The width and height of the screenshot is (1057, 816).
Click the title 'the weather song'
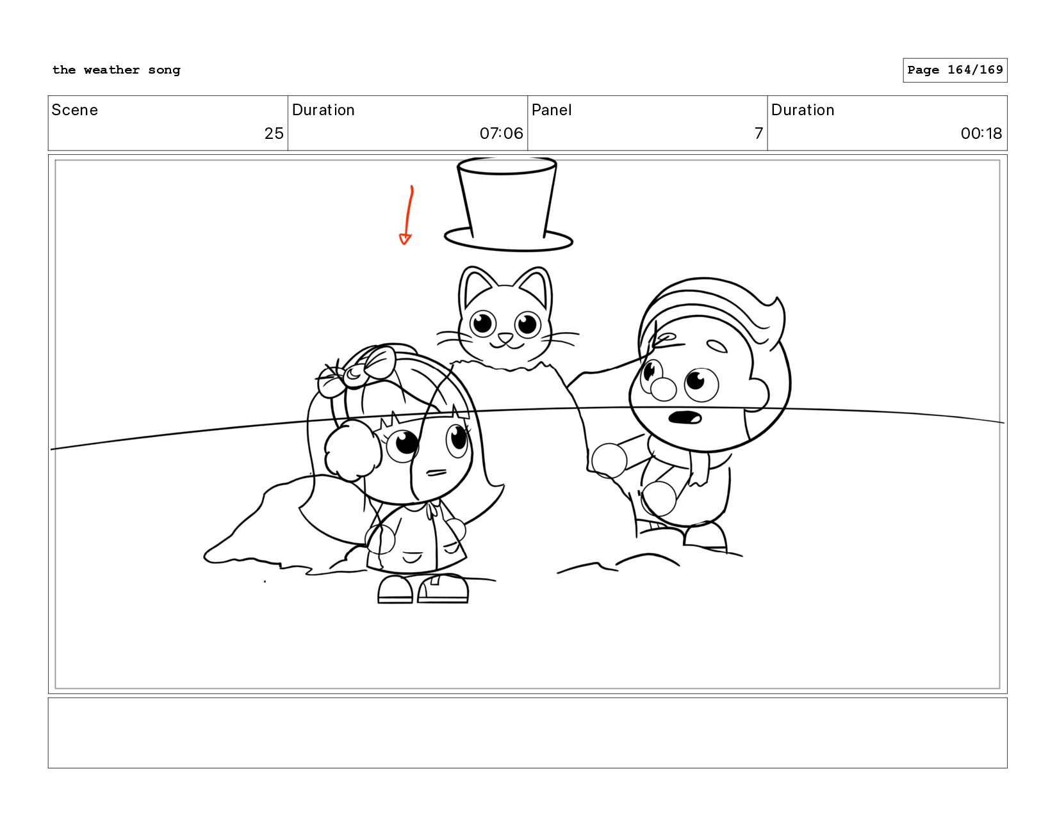coord(116,70)
